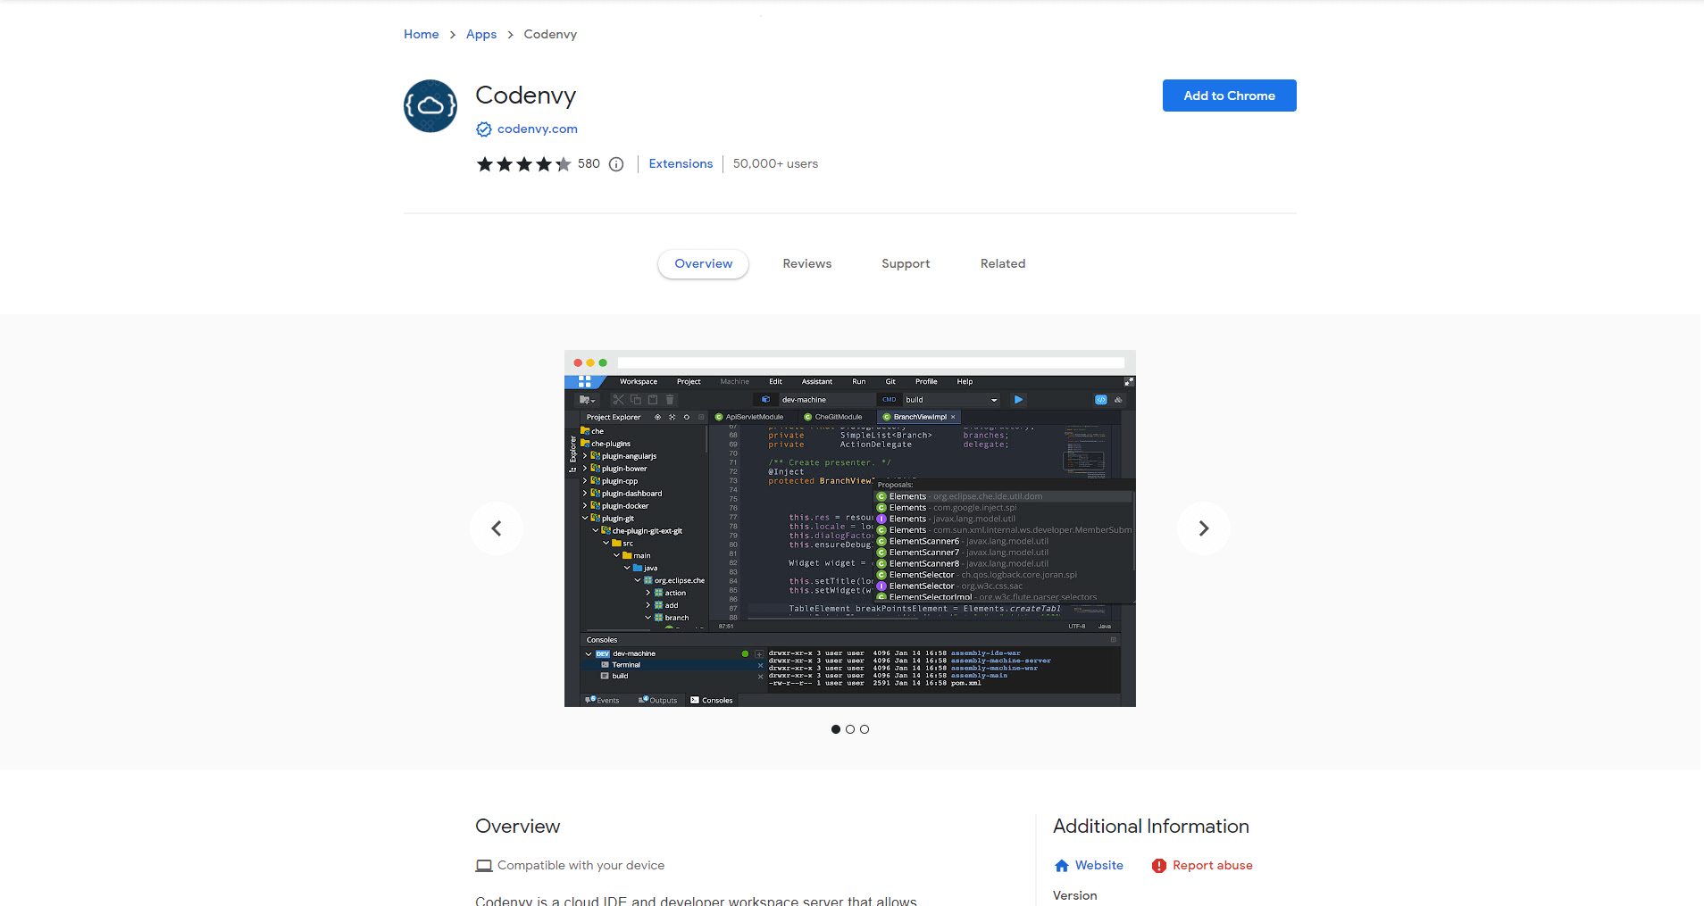Image resolution: width=1704 pixels, height=906 pixels.
Task: Click the Codenvy extension title heading
Action: click(526, 96)
